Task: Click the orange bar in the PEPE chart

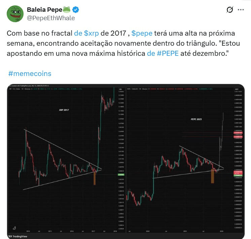Action: [x=212, y=176]
